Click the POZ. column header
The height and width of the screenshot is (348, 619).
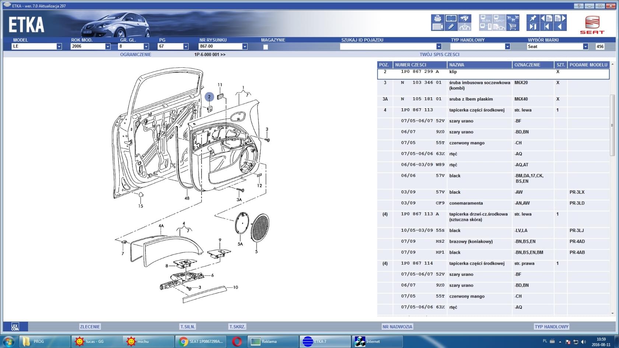385,65
